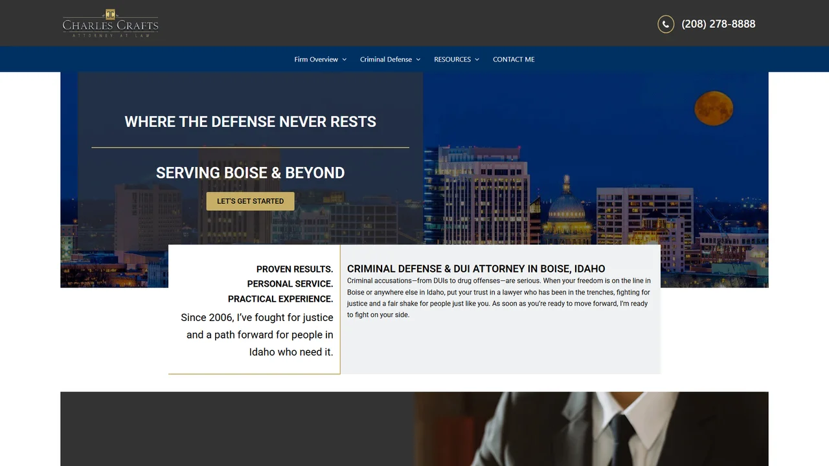829x466 pixels.
Task: Click the PROVEN RESULTS. text
Action: pos(295,269)
